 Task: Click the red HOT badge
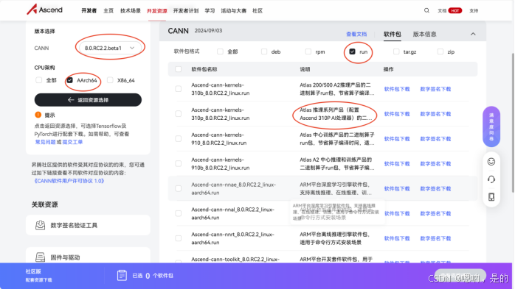point(455,11)
